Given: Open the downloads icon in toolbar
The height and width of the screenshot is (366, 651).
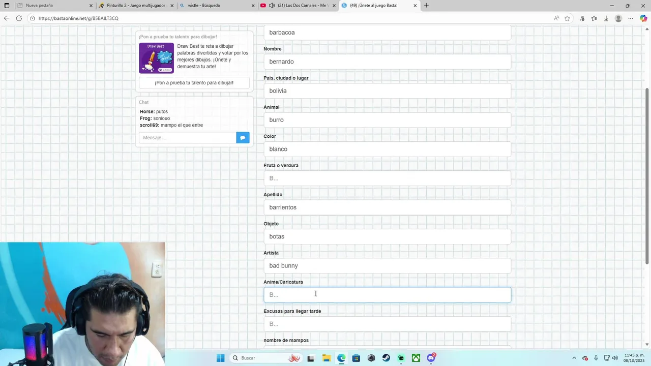Looking at the screenshot, I should pyautogui.click(x=606, y=18).
